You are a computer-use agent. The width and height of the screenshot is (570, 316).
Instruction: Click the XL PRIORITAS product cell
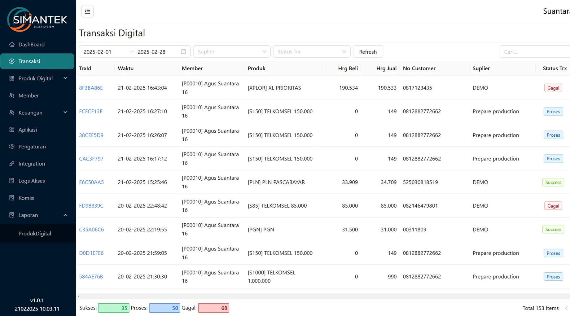click(274, 88)
